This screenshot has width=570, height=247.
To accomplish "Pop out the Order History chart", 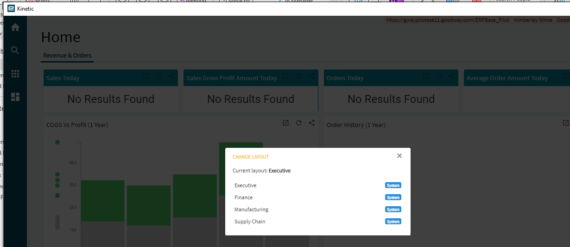I will (x=565, y=123).
